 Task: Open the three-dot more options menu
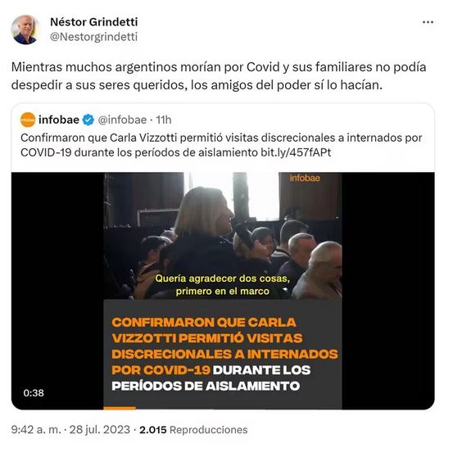(428, 22)
